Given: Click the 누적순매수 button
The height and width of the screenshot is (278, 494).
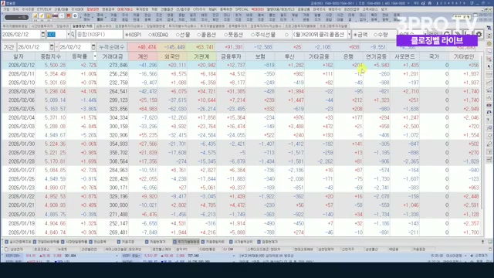Looking at the screenshot, I should tap(111, 47).
